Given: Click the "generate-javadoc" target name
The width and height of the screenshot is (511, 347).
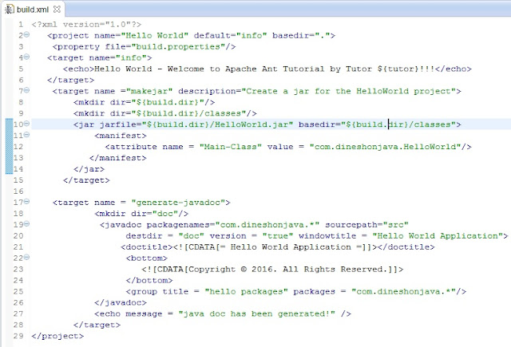Looking at the screenshot, I should point(178,203).
